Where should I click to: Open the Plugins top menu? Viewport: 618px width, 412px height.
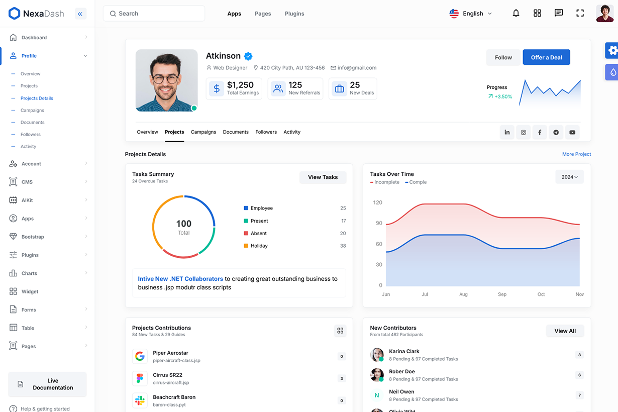pyautogui.click(x=294, y=14)
